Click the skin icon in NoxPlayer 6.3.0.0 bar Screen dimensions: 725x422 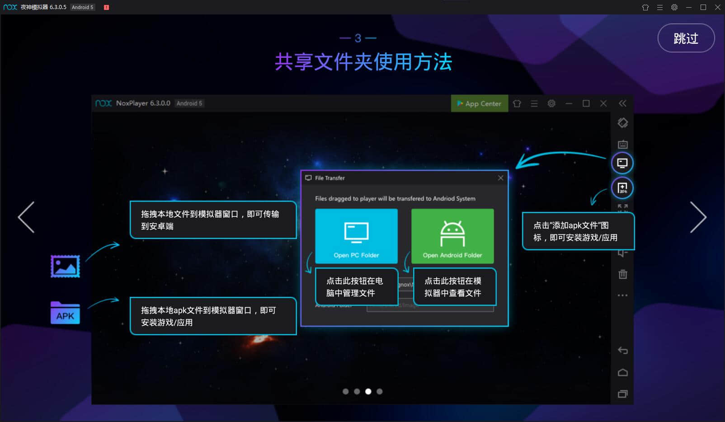pos(517,103)
